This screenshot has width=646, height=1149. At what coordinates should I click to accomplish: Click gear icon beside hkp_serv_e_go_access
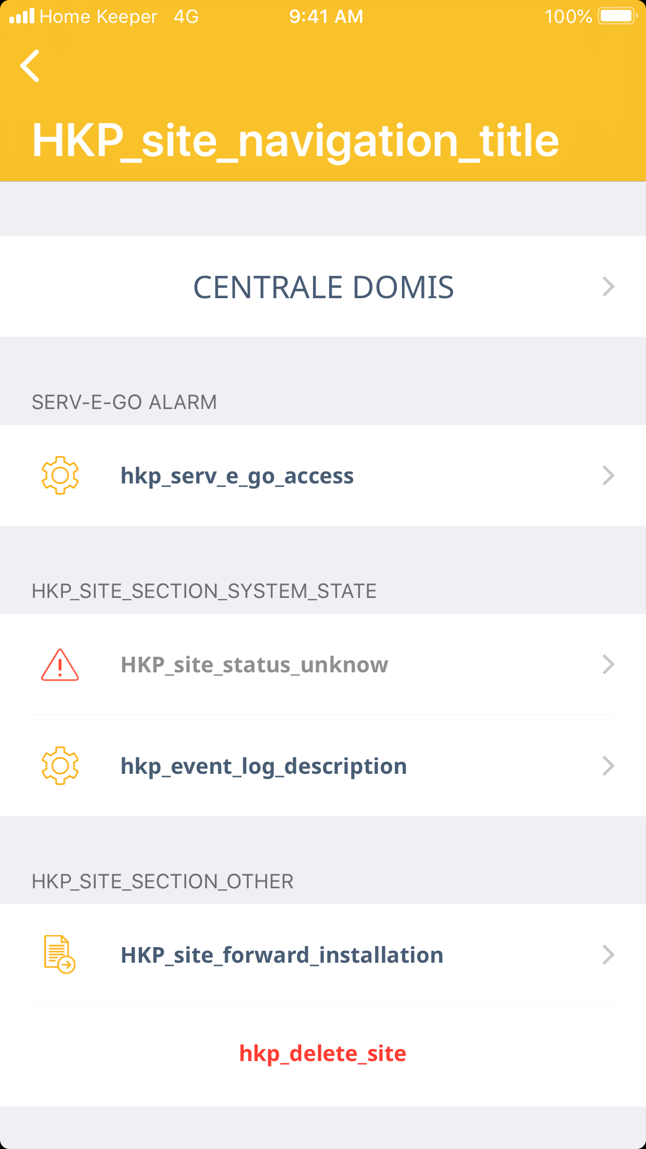pyautogui.click(x=60, y=475)
